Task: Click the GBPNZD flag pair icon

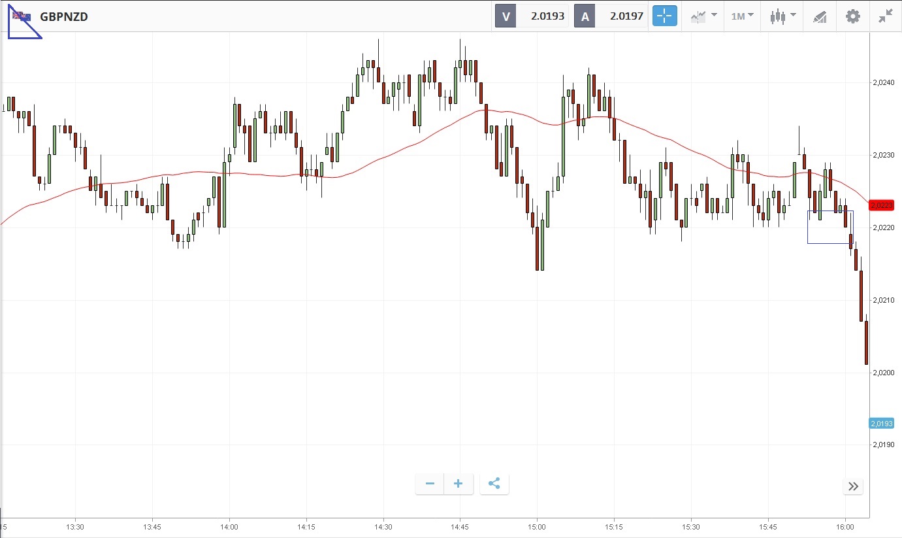Action: 22,16
